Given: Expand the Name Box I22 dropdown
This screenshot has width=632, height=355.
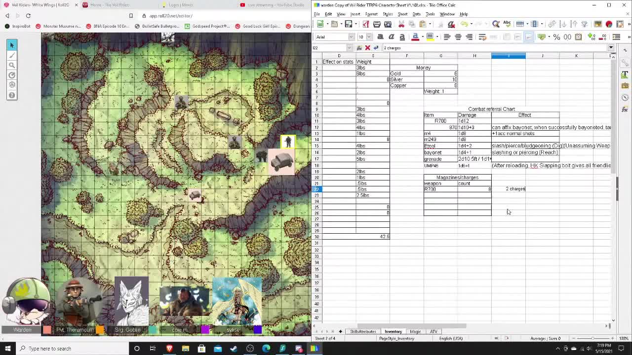Looking at the screenshot, I should point(350,48).
